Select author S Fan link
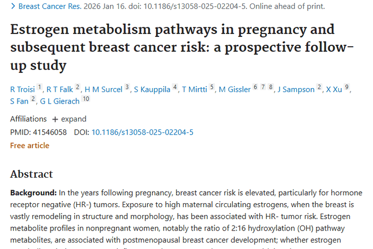373x249 pixels. (x=19, y=101)
